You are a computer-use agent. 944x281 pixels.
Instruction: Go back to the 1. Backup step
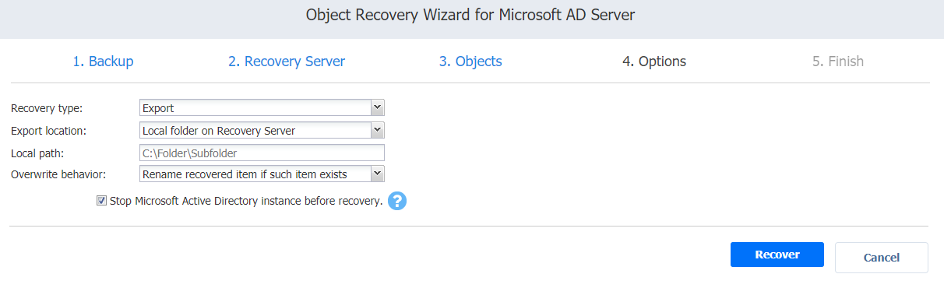click(103, 61)
